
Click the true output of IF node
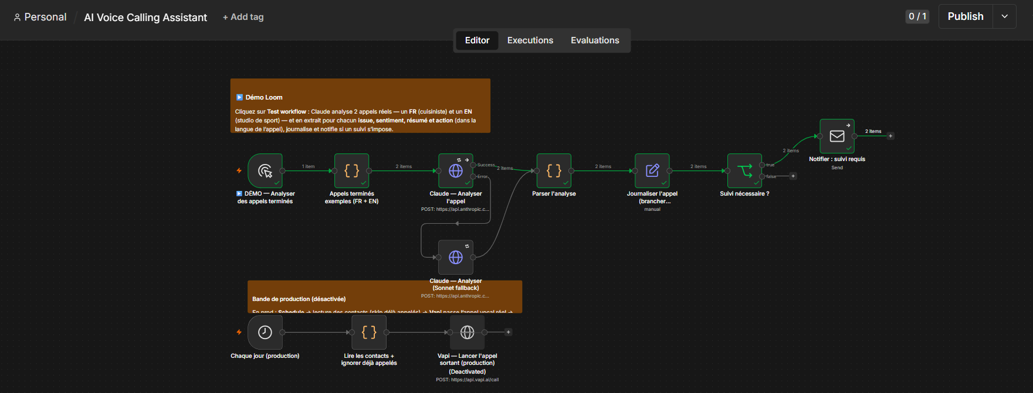762,165
